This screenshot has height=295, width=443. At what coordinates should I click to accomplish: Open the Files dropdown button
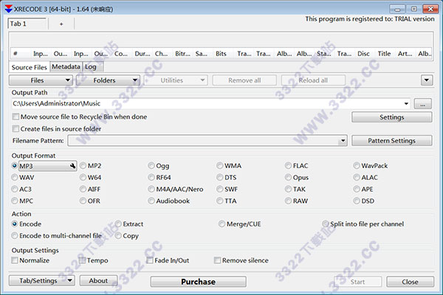coord(41,80)
